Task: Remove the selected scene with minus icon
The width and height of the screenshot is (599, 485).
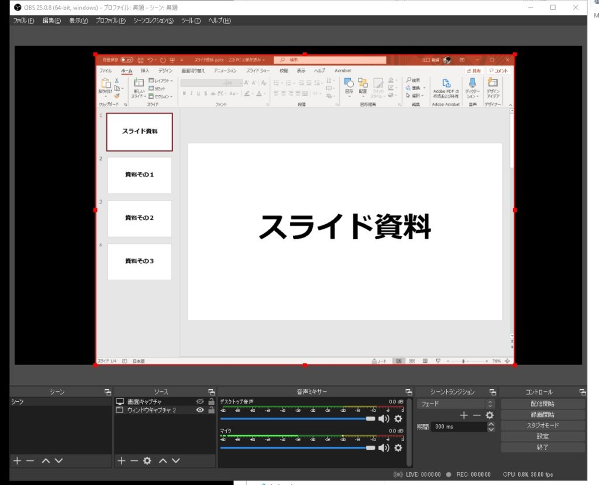Action: tap(30, 460)
